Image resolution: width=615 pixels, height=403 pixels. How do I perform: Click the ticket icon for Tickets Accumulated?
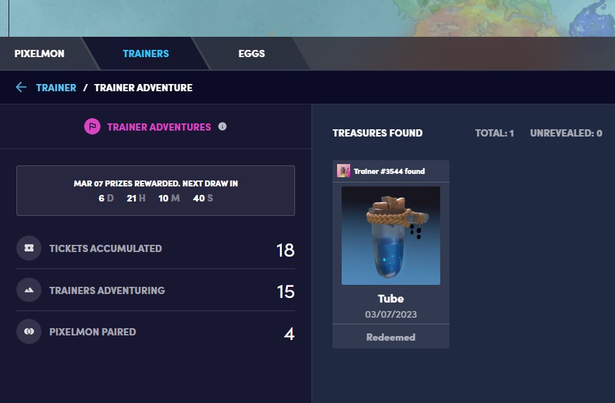pyautogui.click(x=29, y=248)
